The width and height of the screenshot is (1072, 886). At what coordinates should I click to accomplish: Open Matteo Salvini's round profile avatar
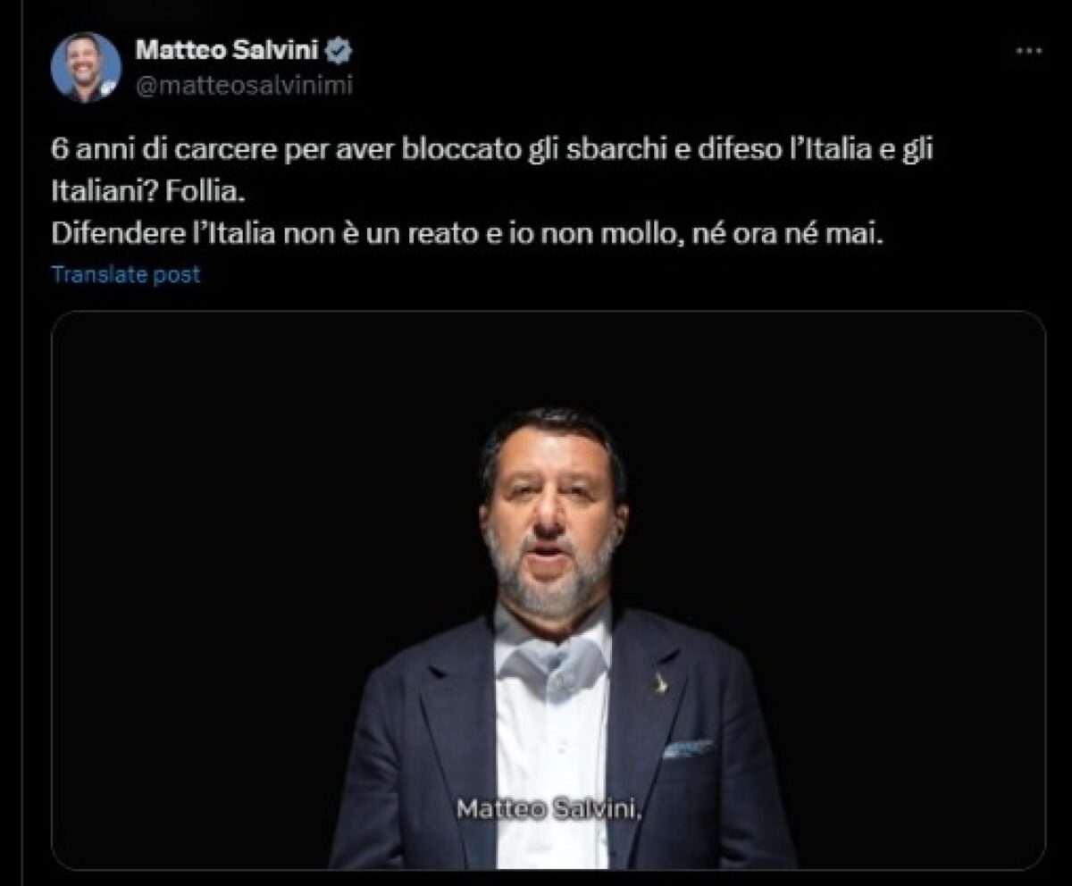point(86,67)
